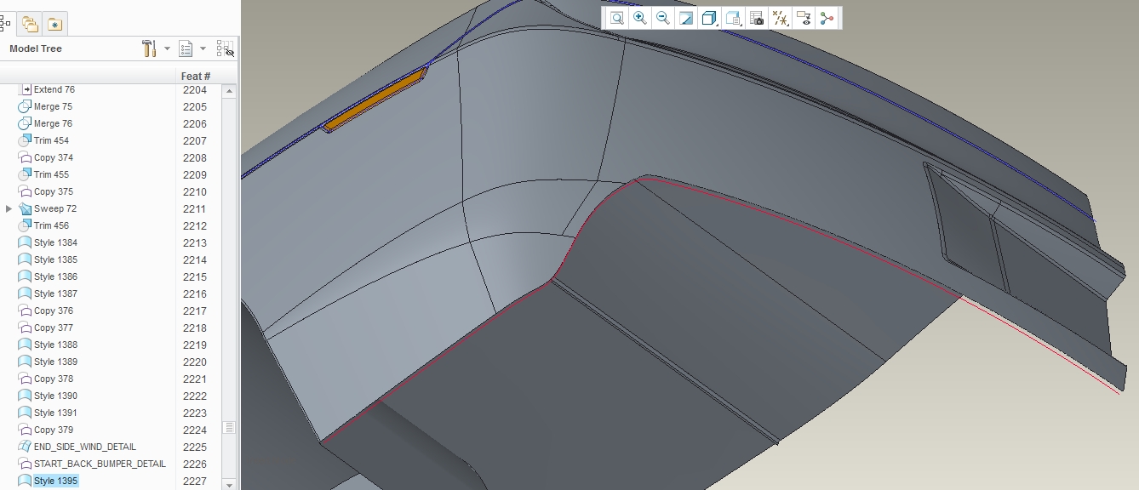This screenshot has width=1139, height=490.
Task: Click the Style 1389 feature icon
Action: click(x=25, y=362)
